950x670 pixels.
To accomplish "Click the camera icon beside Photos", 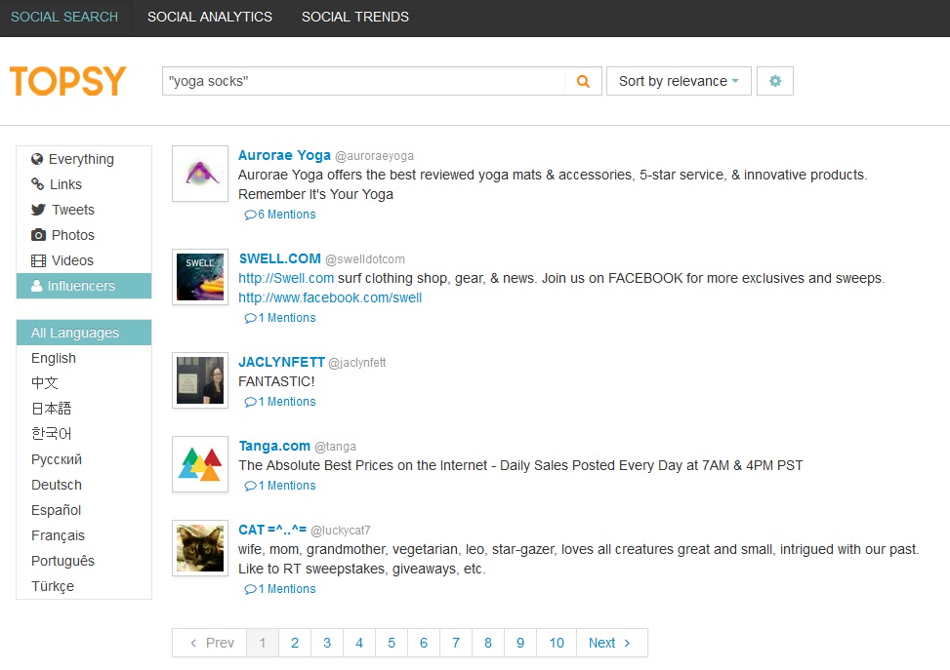I will pyautogui.click(x=38, y=235).
